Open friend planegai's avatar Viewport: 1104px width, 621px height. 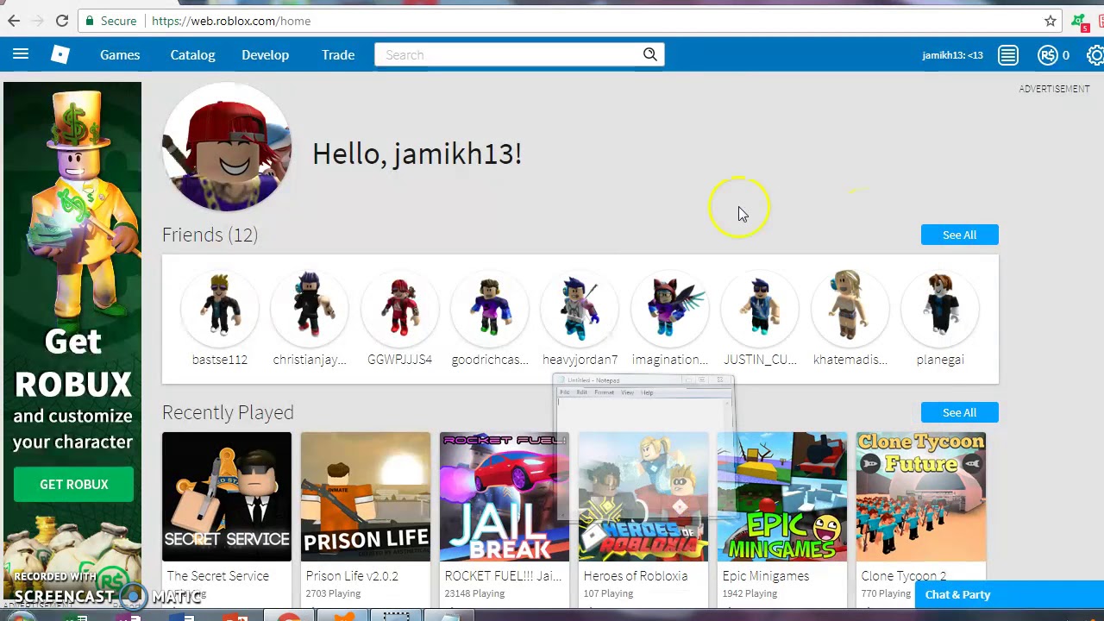(940, 308)
